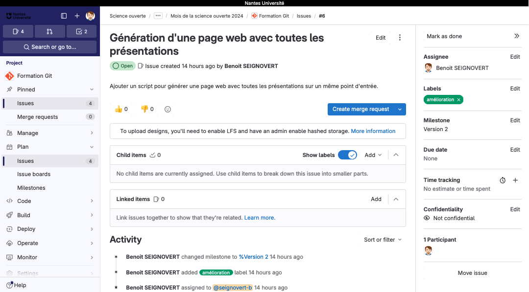Screen dimensions: 529x292
Task: Remove the amélioration label via x
Action: click(x=458, y=100)
